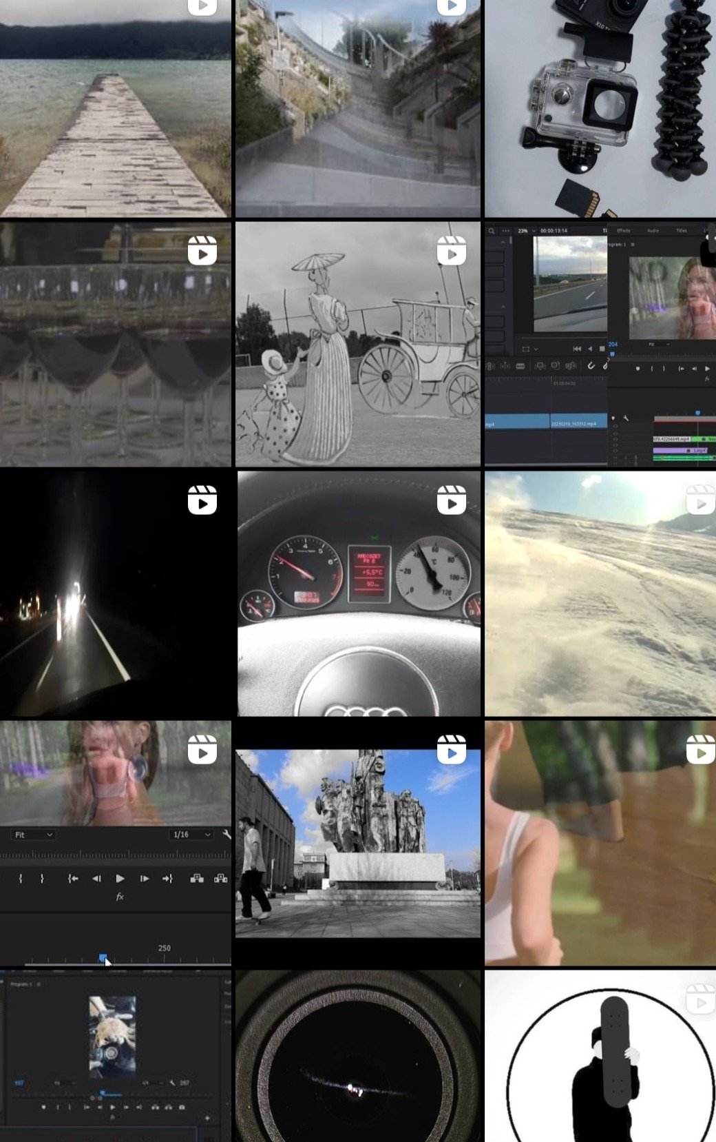
Task: Open the editor program monitor screenshot post
Action: (x=116, y=1056)
